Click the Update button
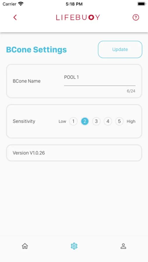 pyautogui.click(x=120, y=49)
